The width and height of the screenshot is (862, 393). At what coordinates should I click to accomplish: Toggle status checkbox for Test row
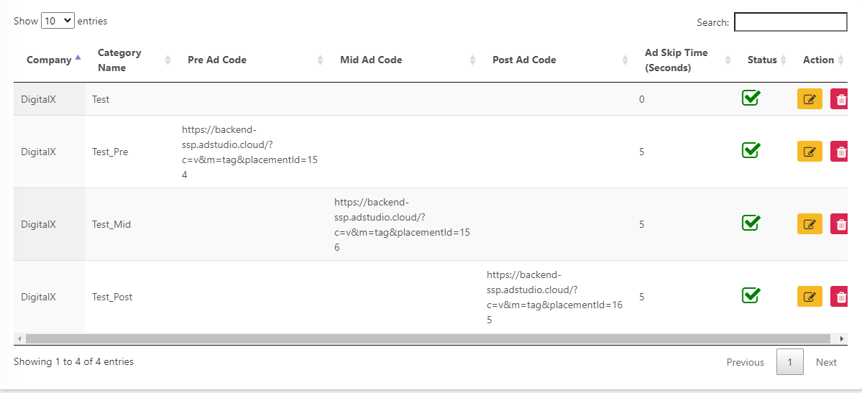[751, 98]
